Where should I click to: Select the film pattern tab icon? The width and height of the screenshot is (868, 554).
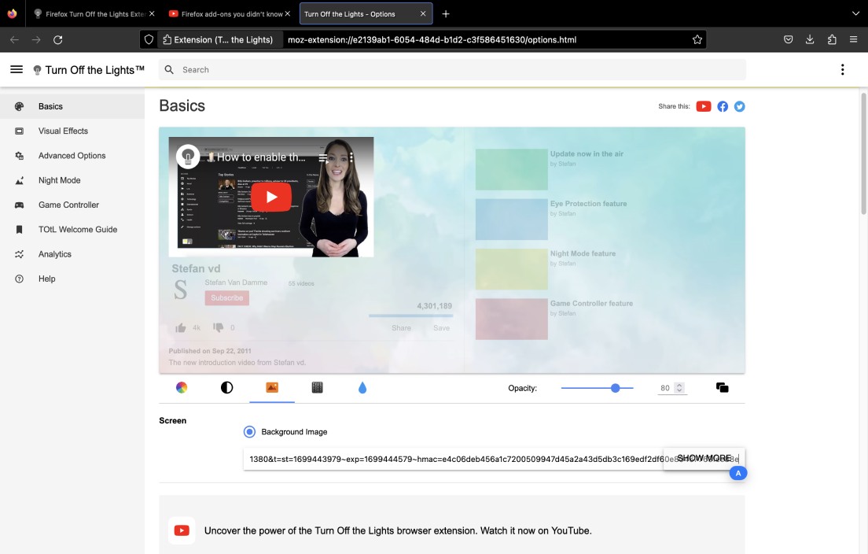point(317,388)
